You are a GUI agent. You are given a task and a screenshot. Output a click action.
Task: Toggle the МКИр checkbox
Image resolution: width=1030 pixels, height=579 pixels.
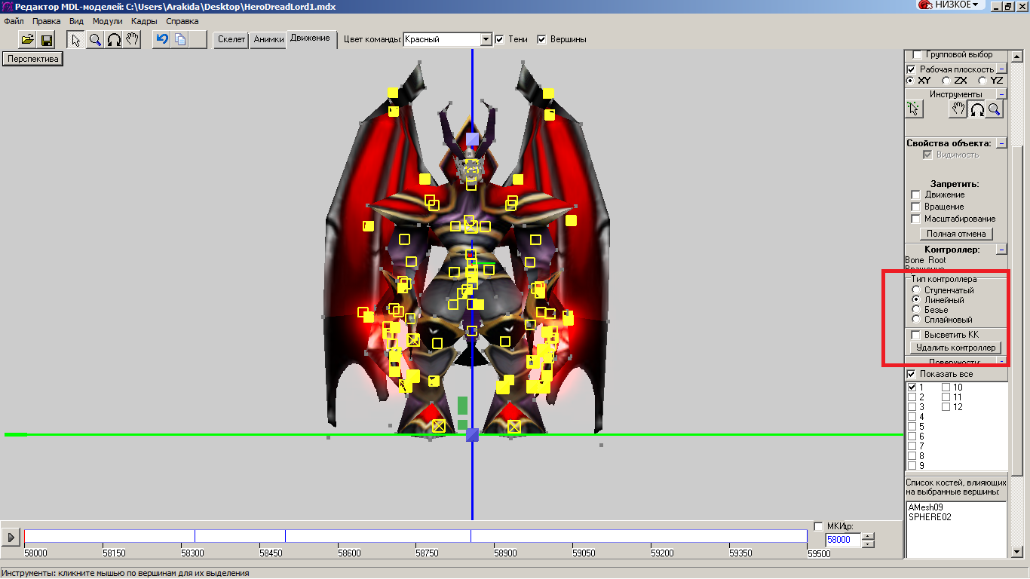pos(819,526)
